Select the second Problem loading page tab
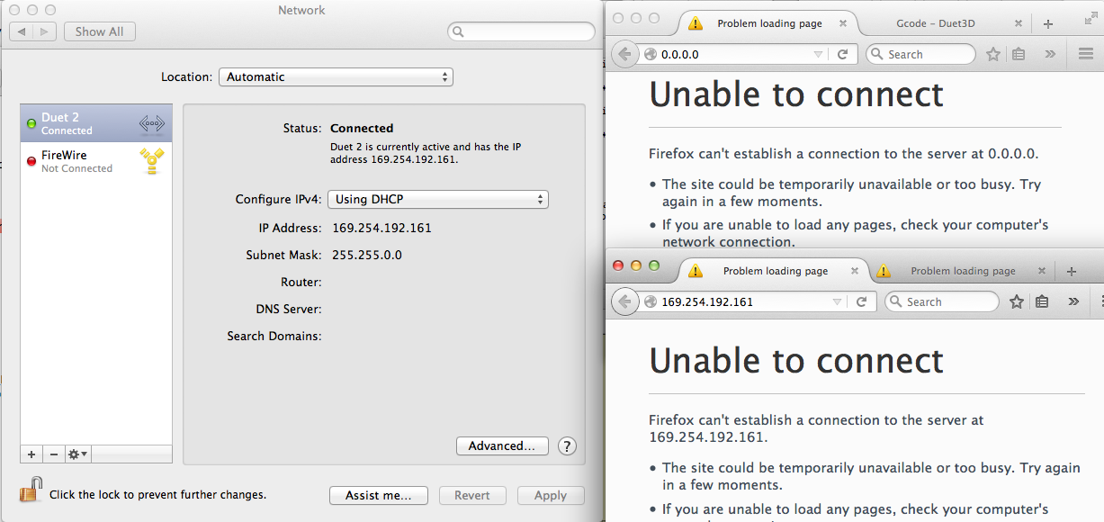Viewport: 1104px width, 522px height. point(963,271)
